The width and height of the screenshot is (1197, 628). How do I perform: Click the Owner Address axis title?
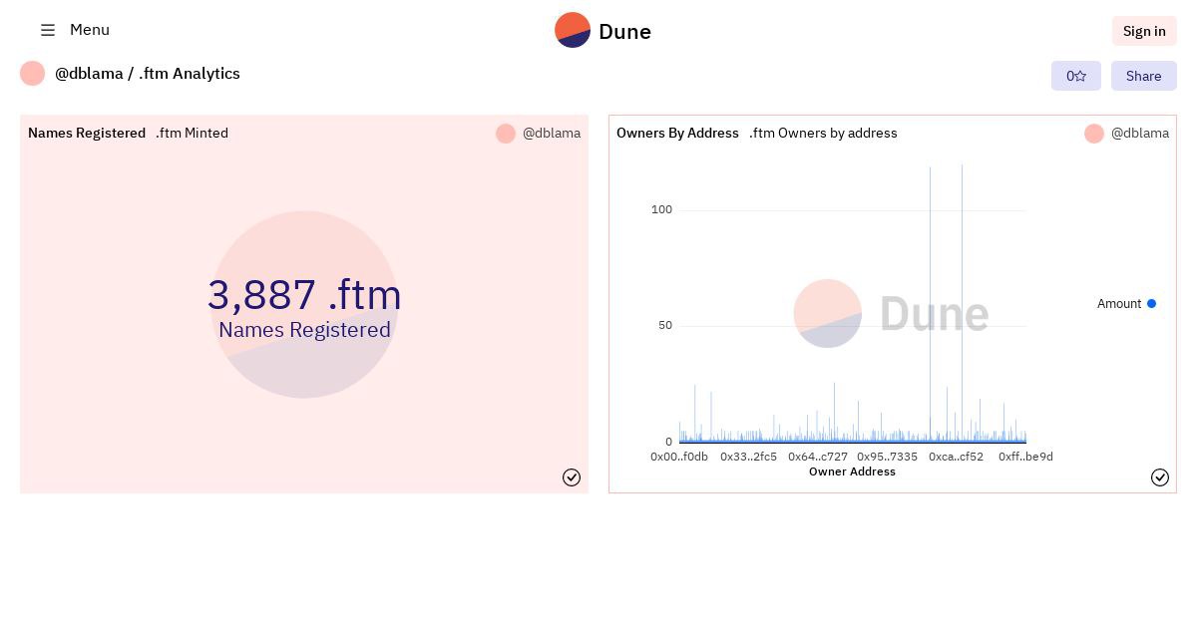coord(852,471)
